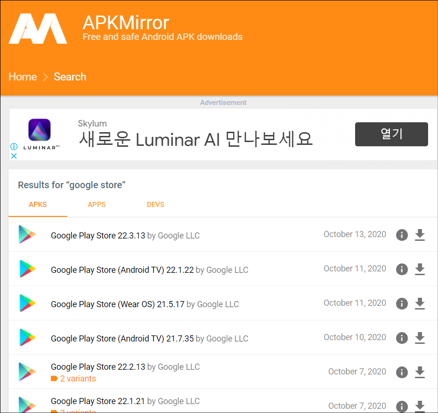Click the 열기 button in the ad
The height and width of the screenshot is (413, 438).
click(391, 134)
